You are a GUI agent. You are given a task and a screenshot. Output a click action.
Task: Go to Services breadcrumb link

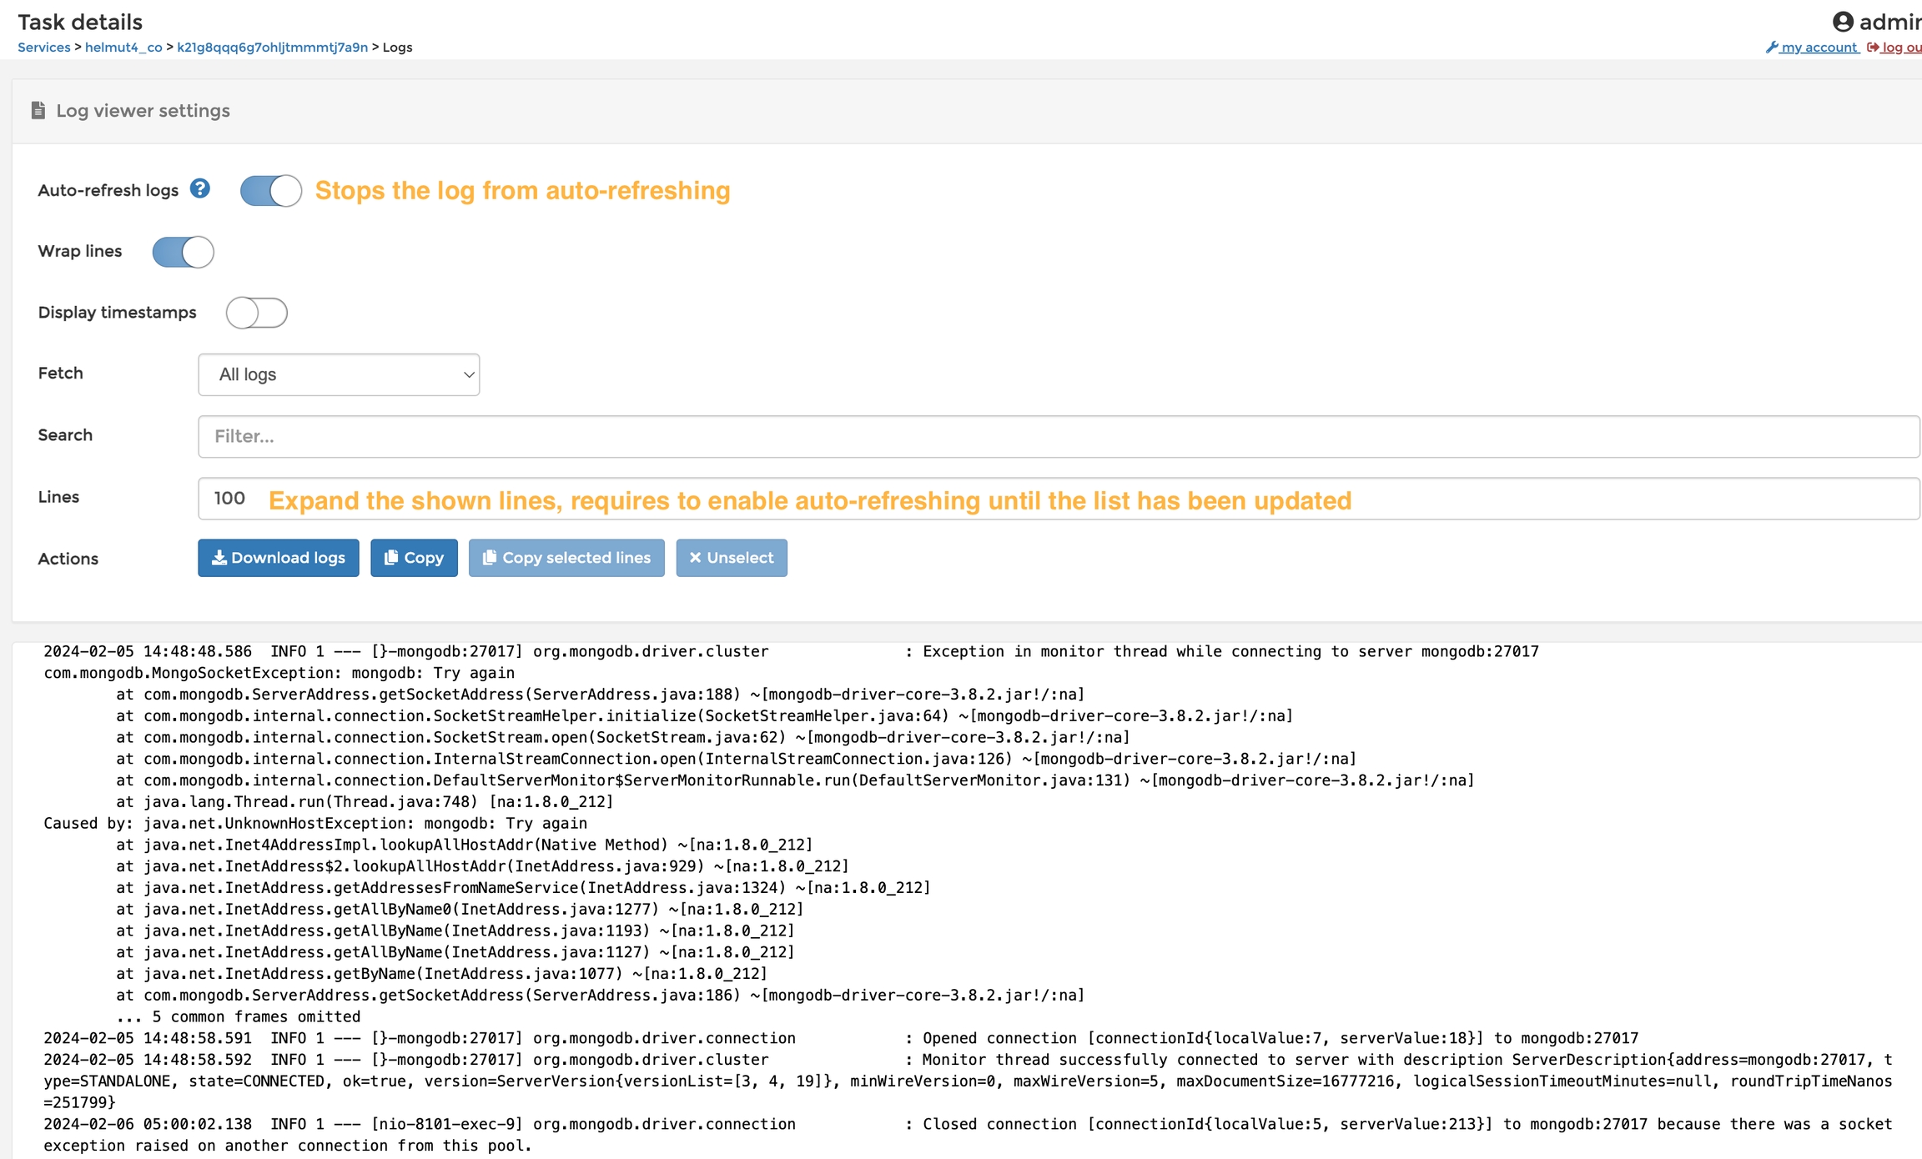pos(44,48)
